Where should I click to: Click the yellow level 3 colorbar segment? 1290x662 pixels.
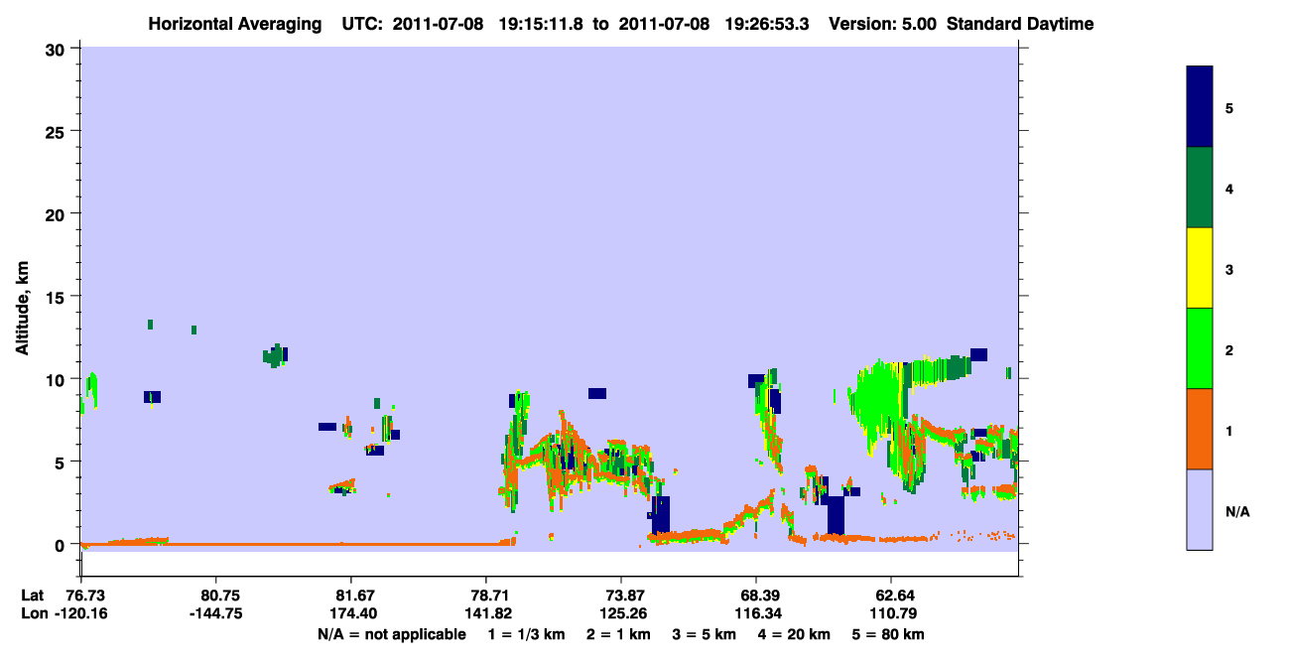[x=1200, y=268]
